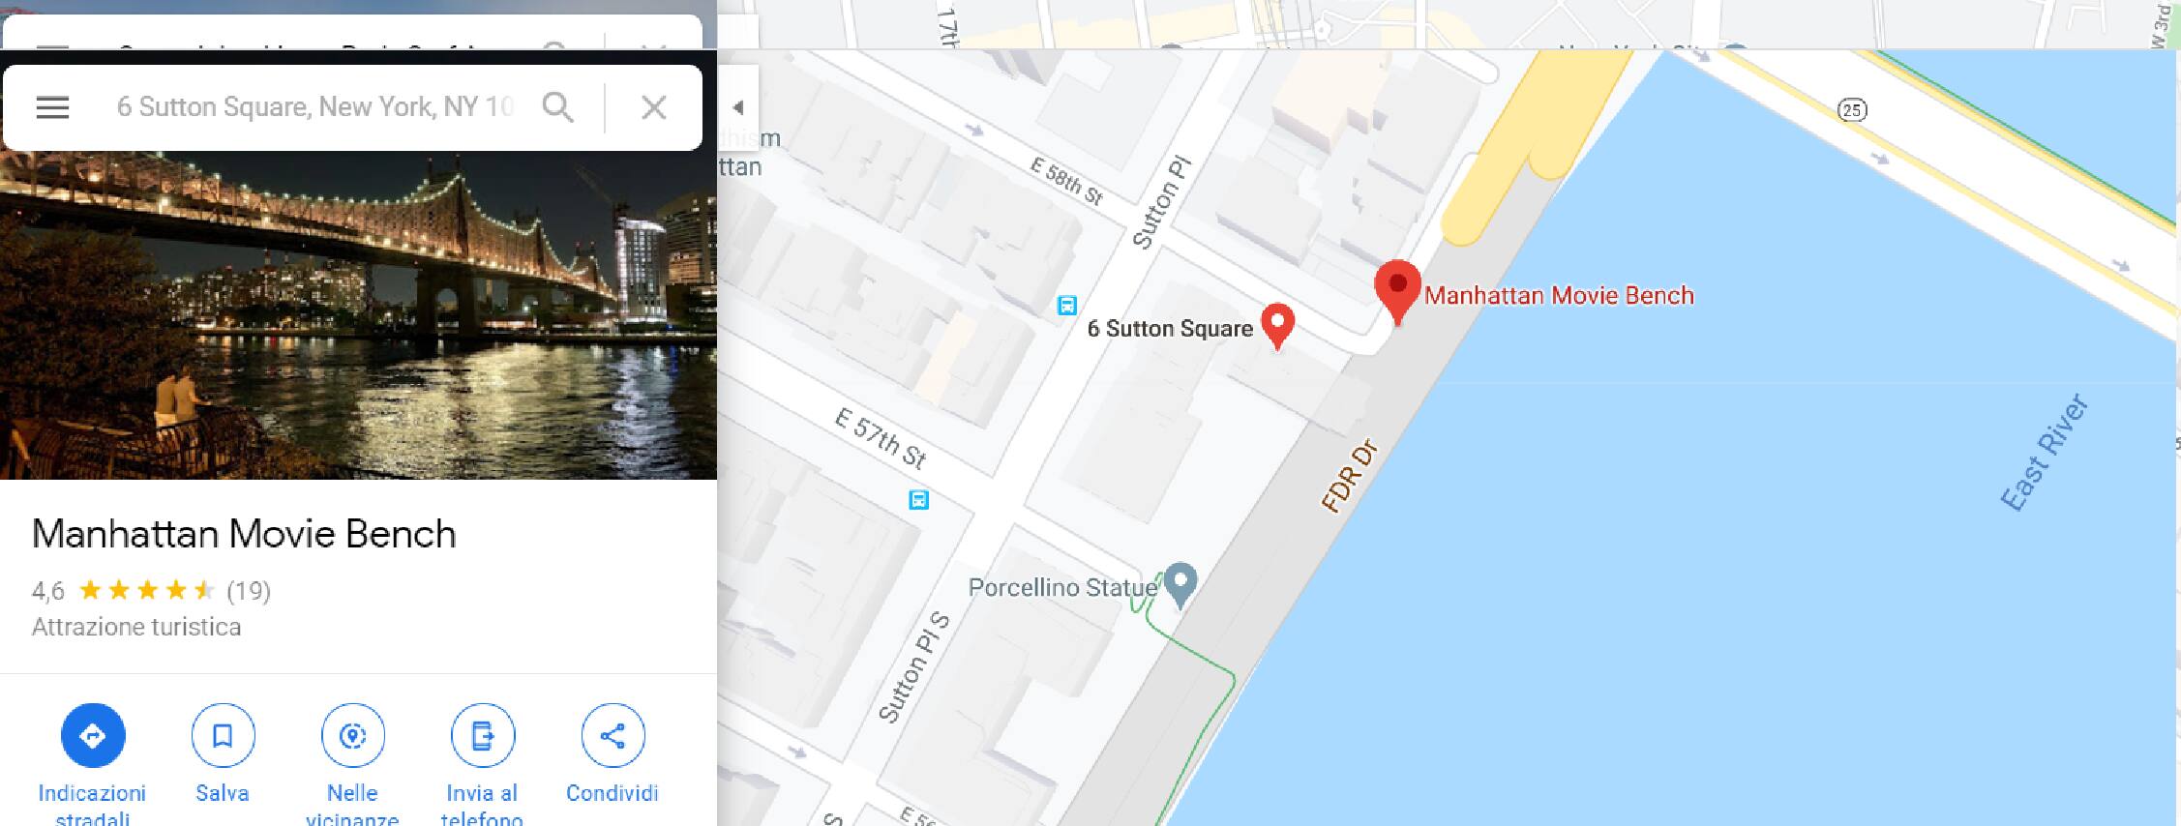2181x826 pixels.
Task: Select the Manhattan Movie Bench red pin
Action: click(x=1397, y=290)
